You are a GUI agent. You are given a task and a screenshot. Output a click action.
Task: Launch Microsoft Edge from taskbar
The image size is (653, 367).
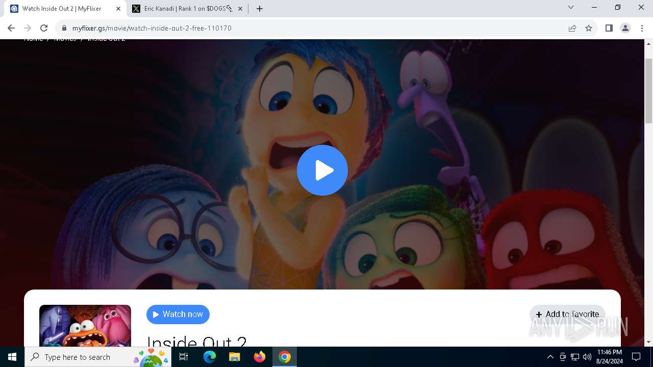pyautogui.click(x=210, y=357)
